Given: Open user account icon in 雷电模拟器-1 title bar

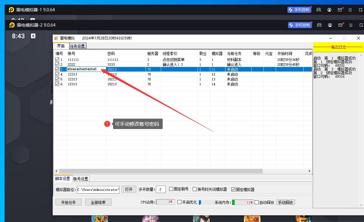Looking at the screenshot, I should click(x=329, y=10).
